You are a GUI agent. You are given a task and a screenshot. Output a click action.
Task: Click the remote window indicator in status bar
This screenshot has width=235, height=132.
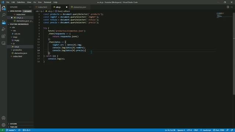3,130
